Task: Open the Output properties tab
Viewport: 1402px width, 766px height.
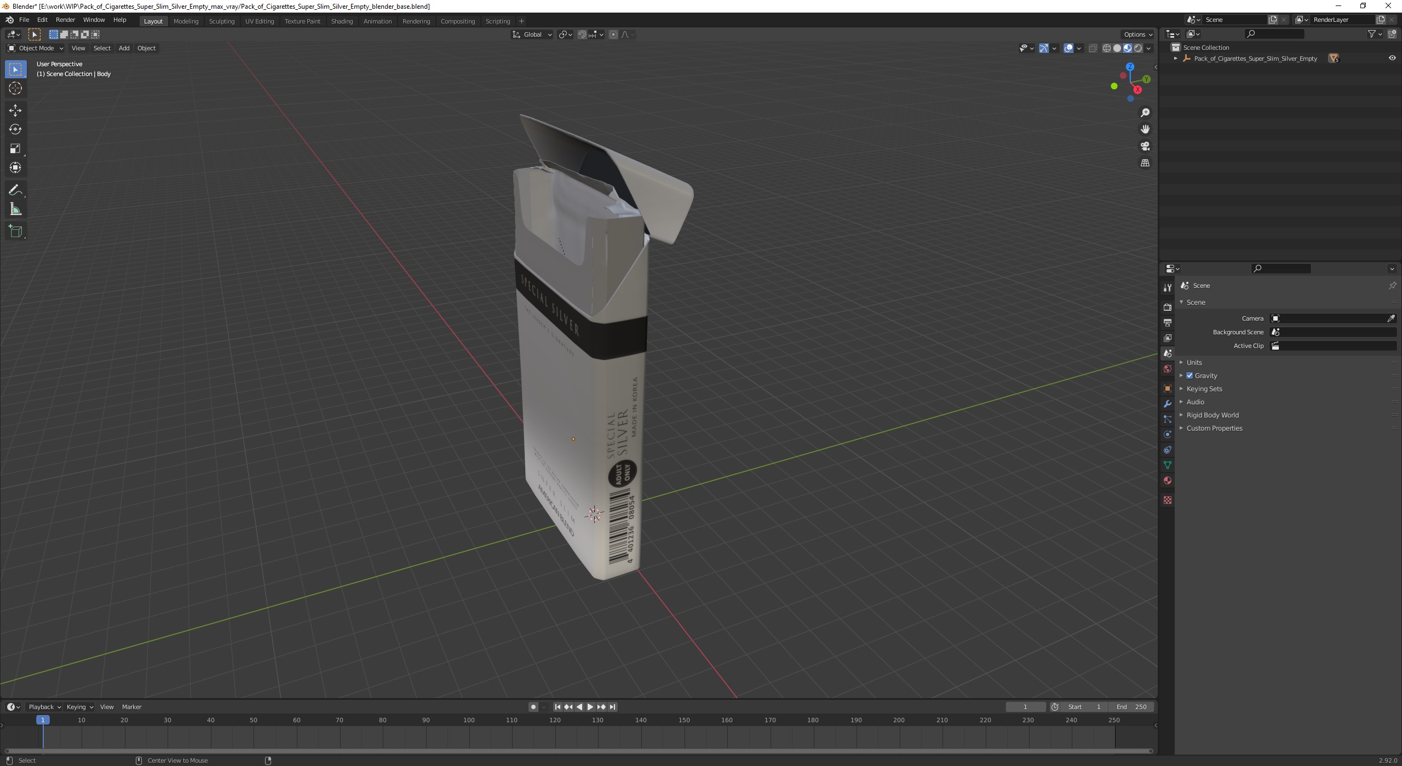Action: point(1168,323)
